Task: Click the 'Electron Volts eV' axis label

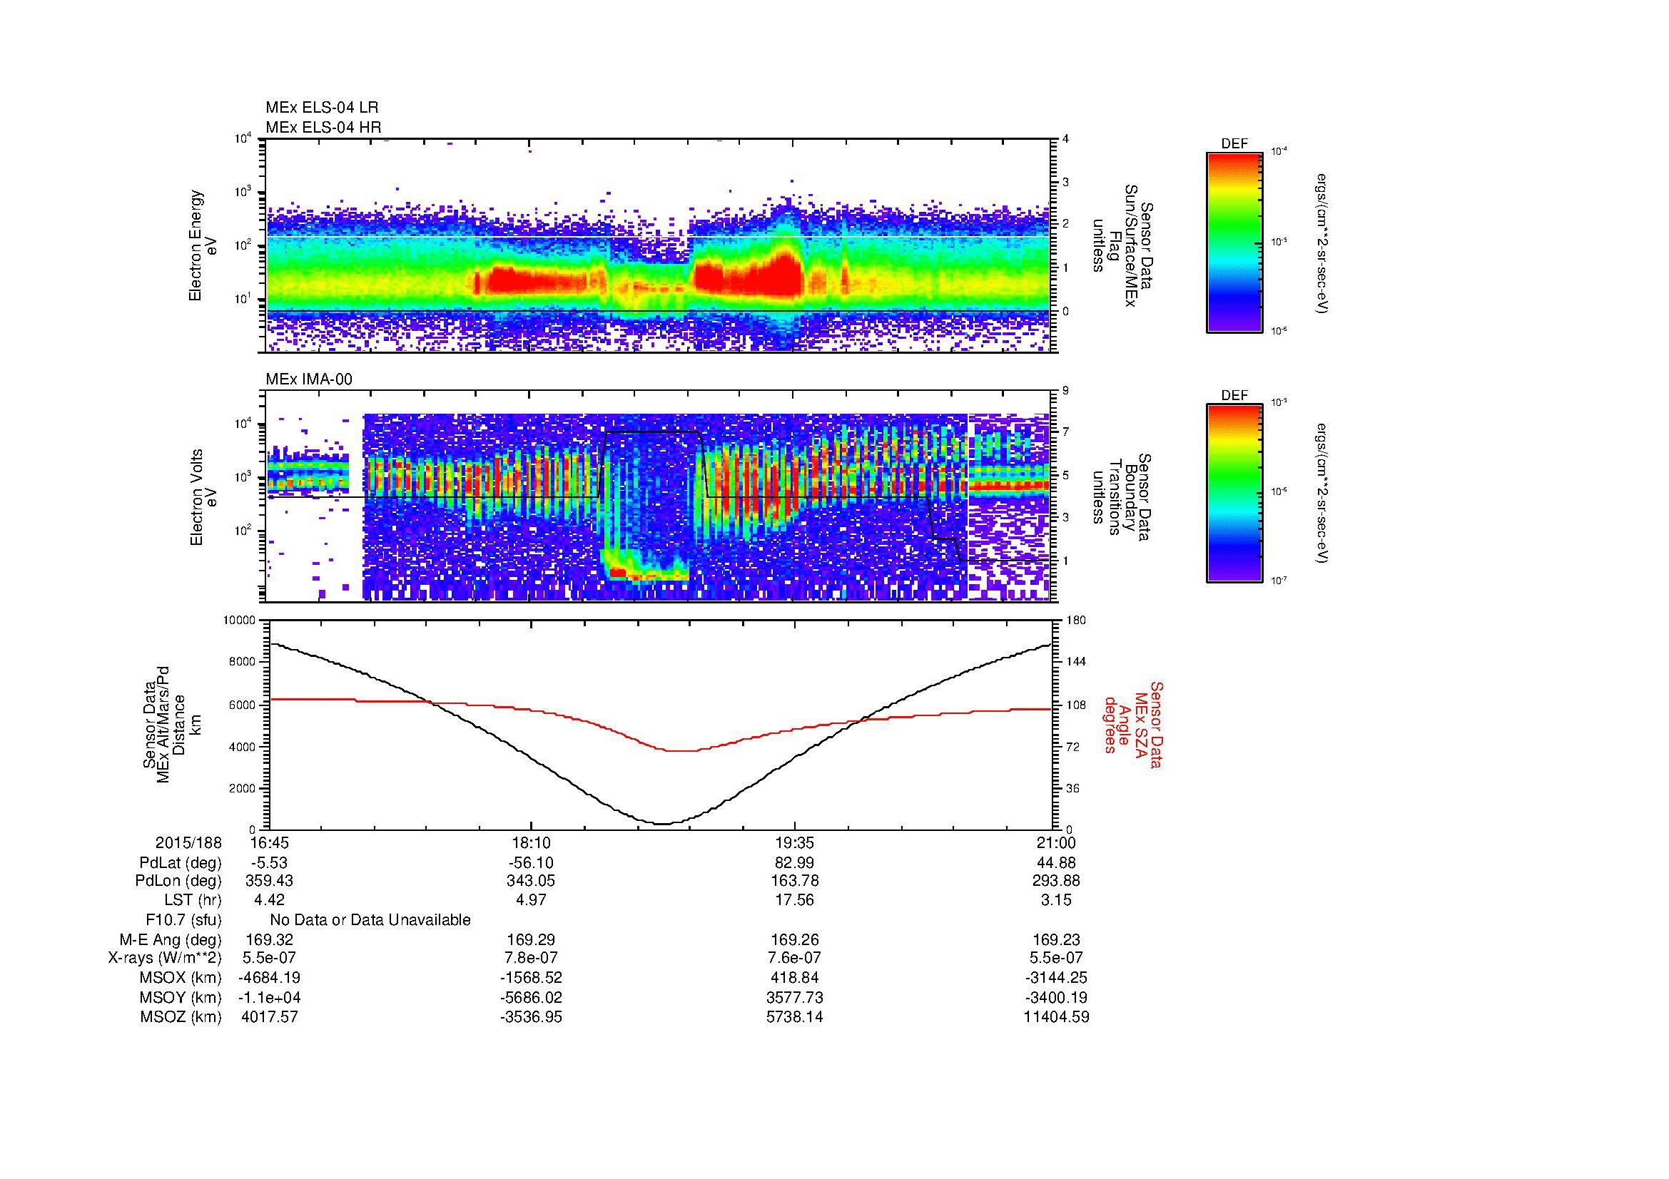Action: (203, 497)
